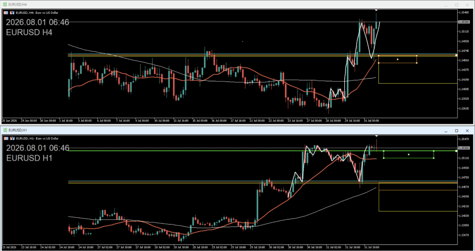The image size is (475, 251).
Task: Select the green rectangle's center handle in H1
Action: (x=408, y=155)
